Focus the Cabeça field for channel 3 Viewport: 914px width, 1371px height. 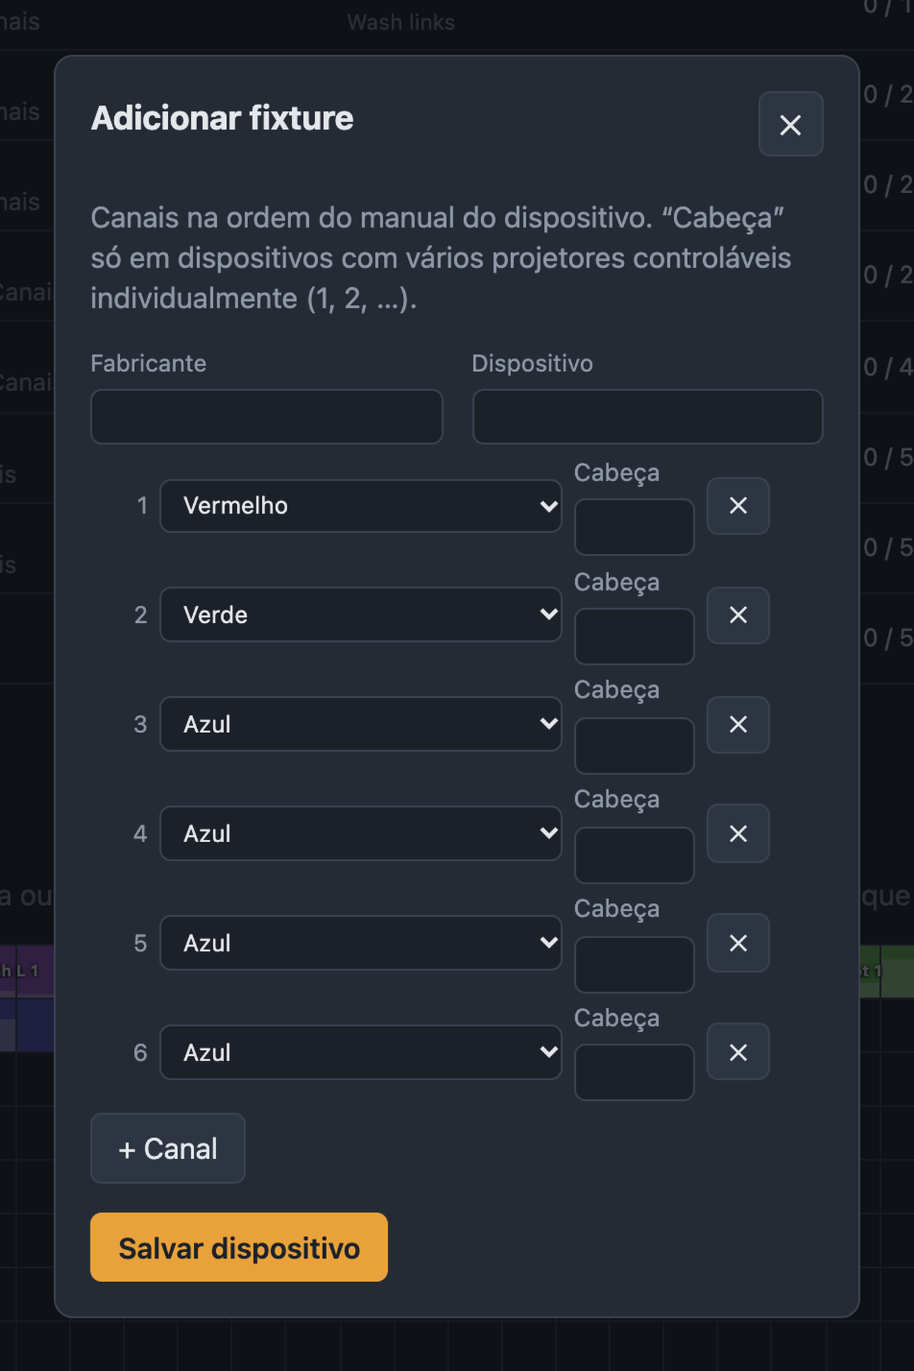click(634, 746)
